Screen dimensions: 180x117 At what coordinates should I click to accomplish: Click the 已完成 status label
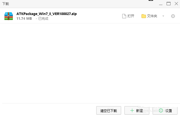pos(43,19)
